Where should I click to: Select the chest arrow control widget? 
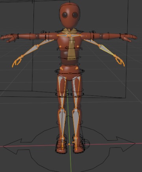tap(70, 48)
